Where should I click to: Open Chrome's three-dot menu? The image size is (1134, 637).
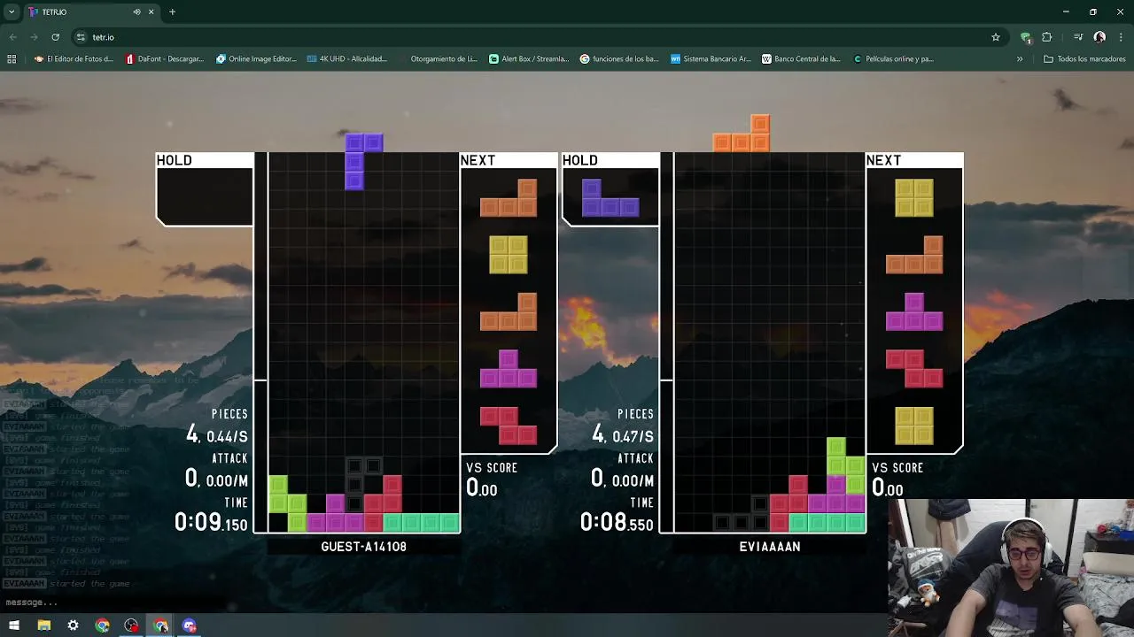(1120, 37)
